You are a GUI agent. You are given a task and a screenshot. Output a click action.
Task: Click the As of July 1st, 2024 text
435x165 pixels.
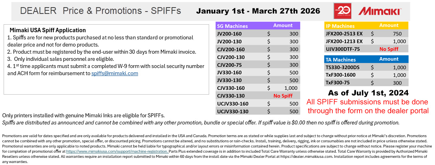(x=368, y=93)
